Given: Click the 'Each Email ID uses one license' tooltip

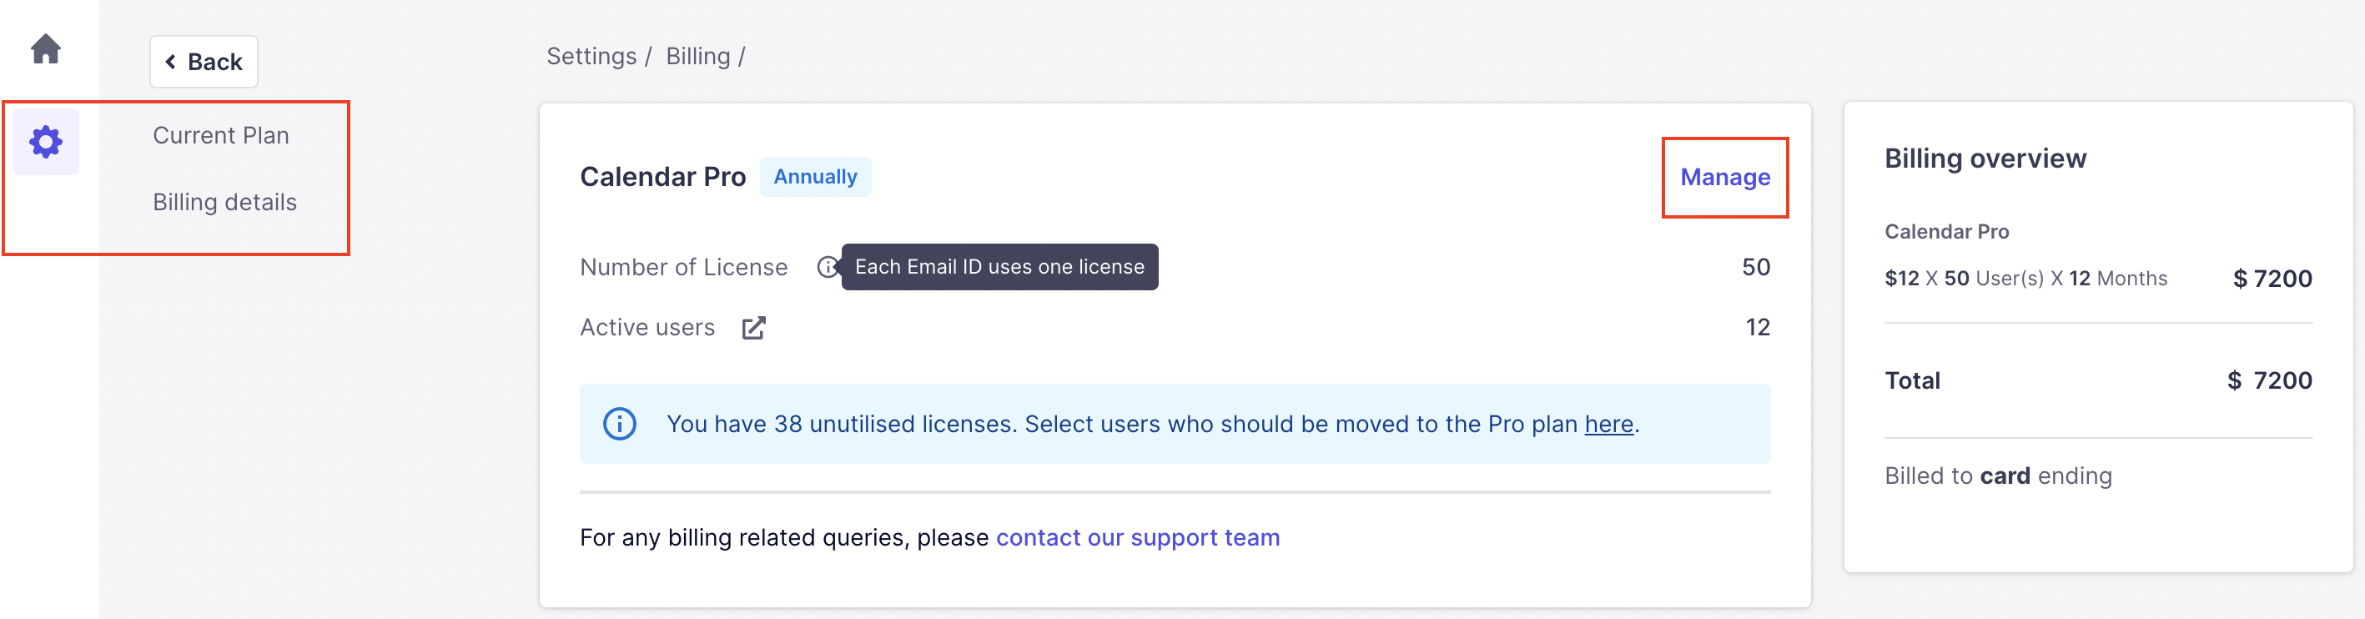Looking at the screenshot, I should click(999, 267).
